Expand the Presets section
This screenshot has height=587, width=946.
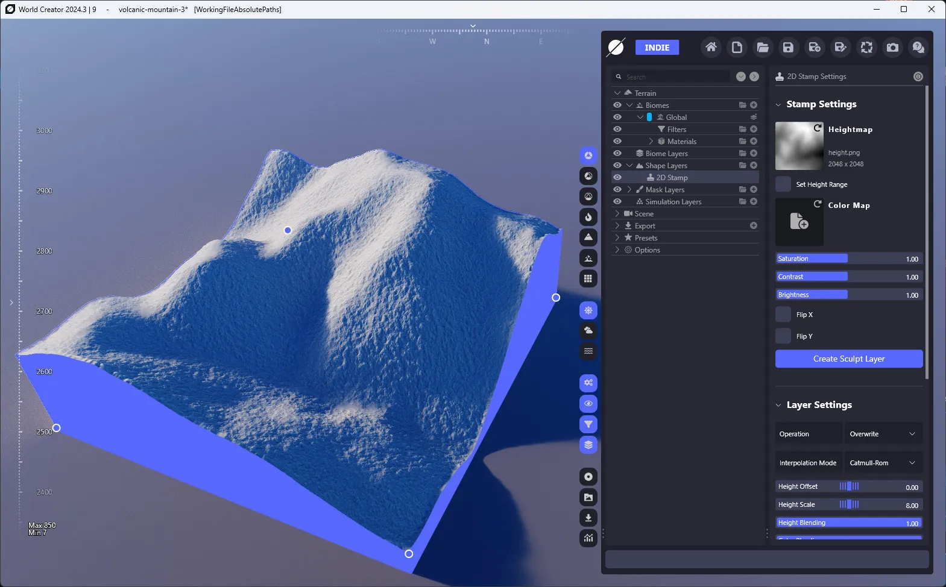pyautogui.click(x=617, y=237)
